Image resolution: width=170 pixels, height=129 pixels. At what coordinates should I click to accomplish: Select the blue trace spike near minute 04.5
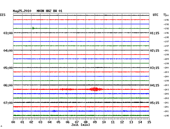pos(54,111)
